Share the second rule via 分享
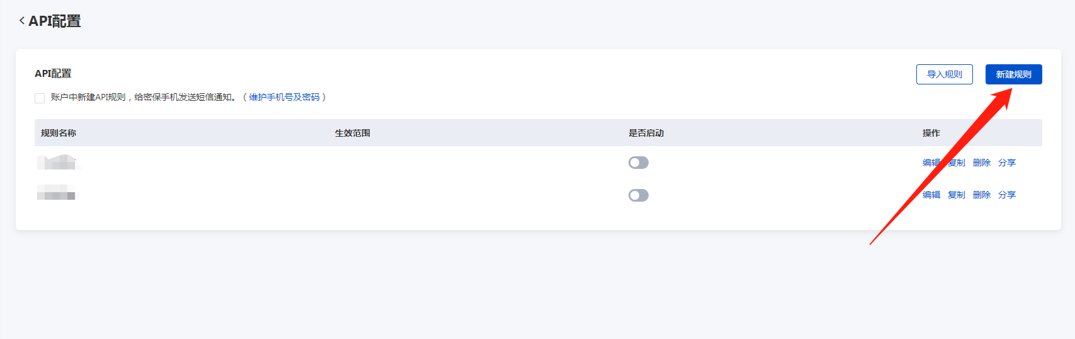This screenshot has width=1075, height=339. 1006,195
